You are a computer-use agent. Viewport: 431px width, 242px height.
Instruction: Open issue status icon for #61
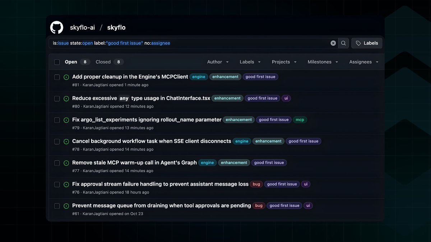[x=66, y=206]
